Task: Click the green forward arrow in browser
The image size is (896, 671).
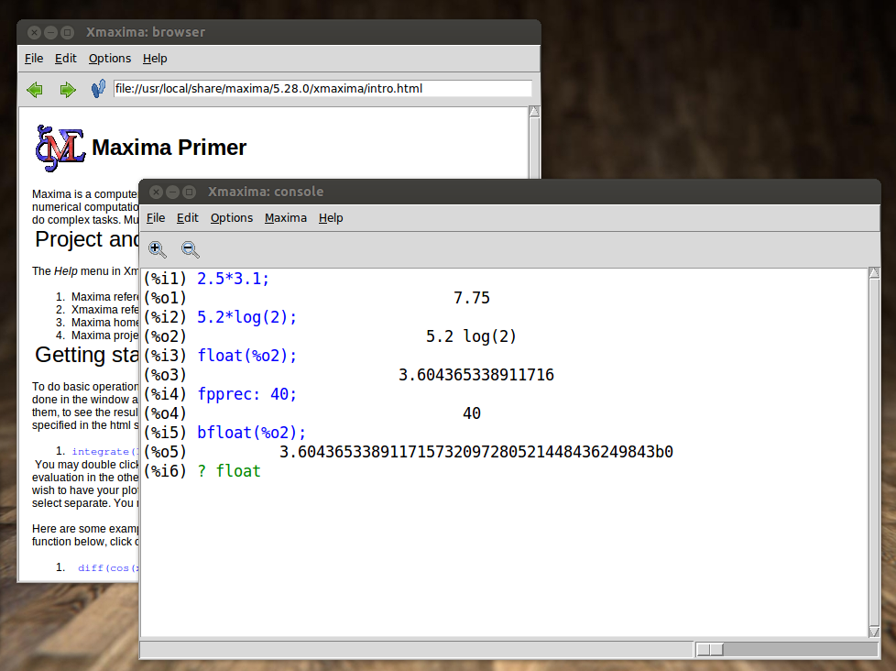Action: [x=67, y=89]
